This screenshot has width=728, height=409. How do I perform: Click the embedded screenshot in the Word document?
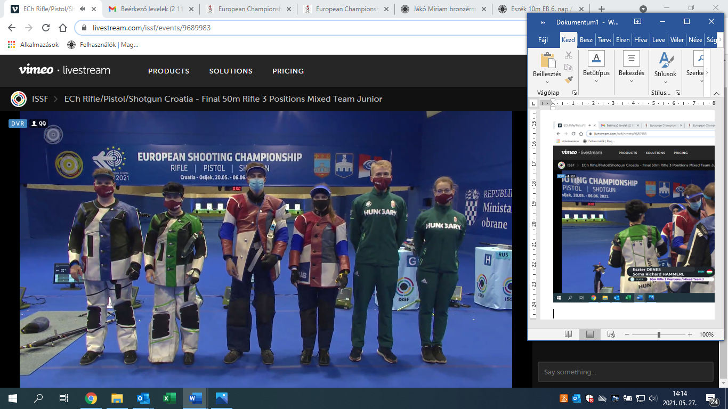pos(634,212)
